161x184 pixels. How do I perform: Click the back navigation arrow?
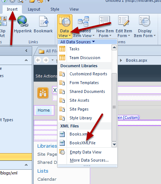(x=38, y=60)
